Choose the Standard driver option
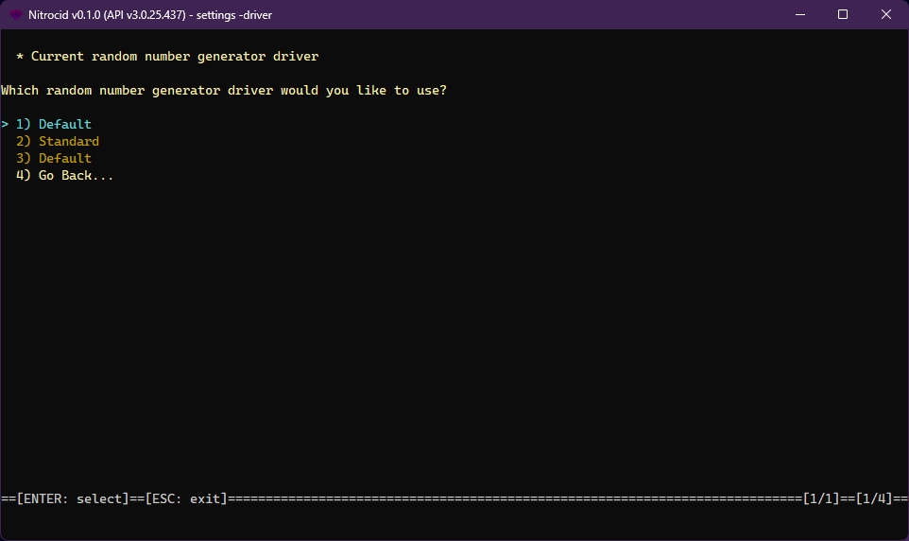The width and height of the screenshot is (909, 541). [x=68, y=142]
